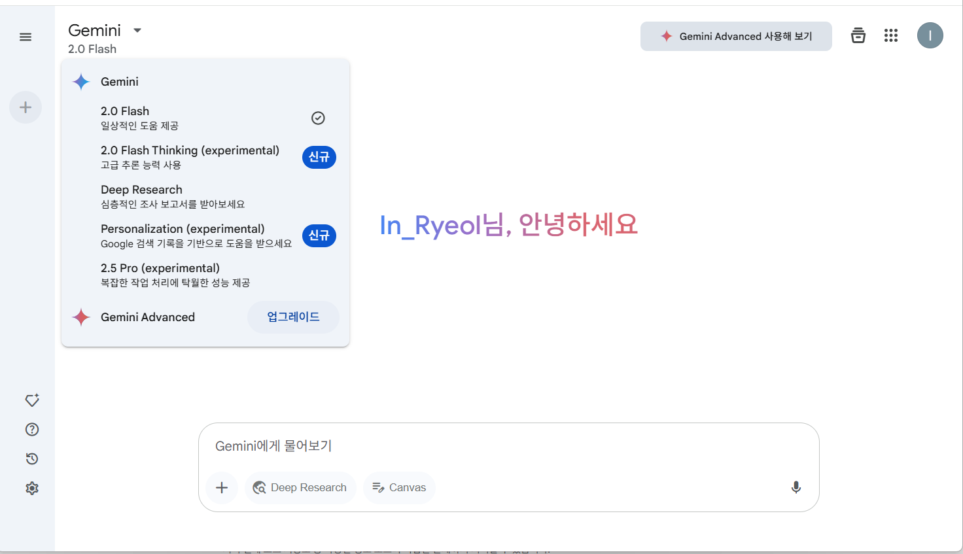Open the Google apps grid
This screenshot has height=554, width=963.
[891, 35]
